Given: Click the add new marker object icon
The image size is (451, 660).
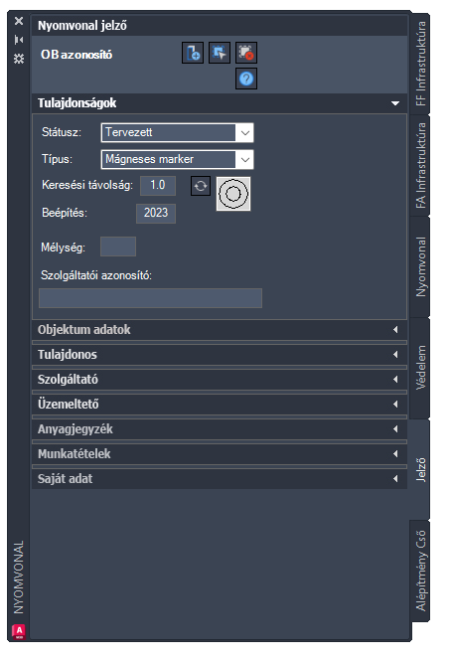Looking at the screenshot, I should click(193, 53).
